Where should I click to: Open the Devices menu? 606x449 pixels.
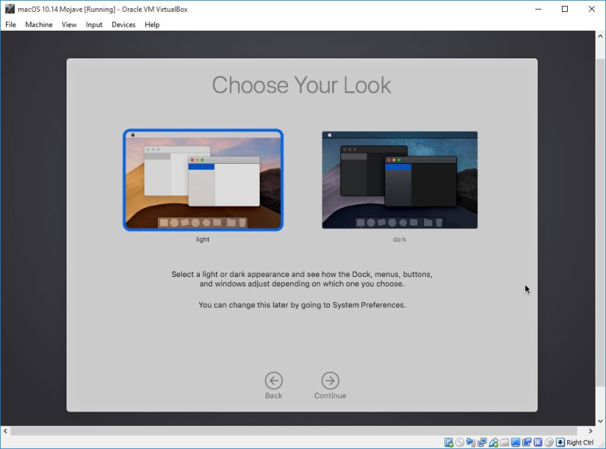(123, 25)
